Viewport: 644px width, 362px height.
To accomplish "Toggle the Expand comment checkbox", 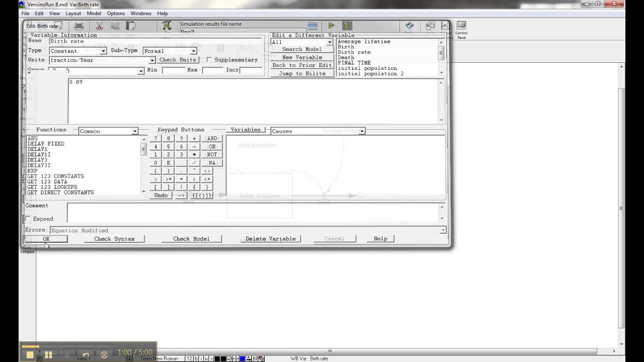I will [28, 219].
